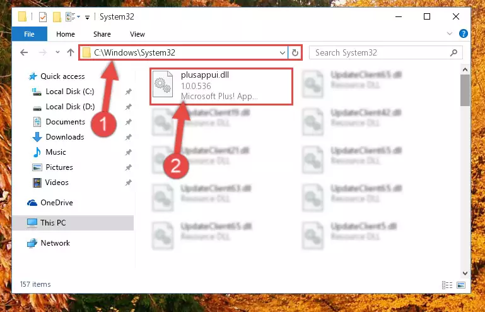Click pin icon next to Local Disk (D:)
The height and width of the screenshot is (312, 485).
point(129,107)
